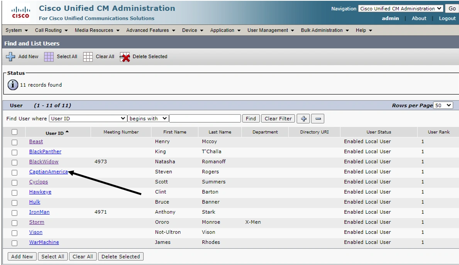Click the Meeting Number column header
The width and height of the screenshot is (459, 265).
coord(121,132)
